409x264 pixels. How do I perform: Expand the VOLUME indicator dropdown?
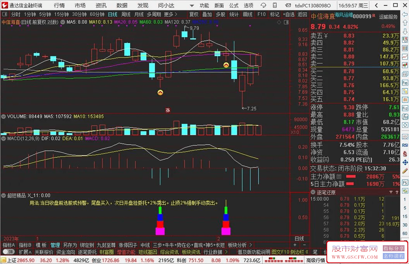3,116
